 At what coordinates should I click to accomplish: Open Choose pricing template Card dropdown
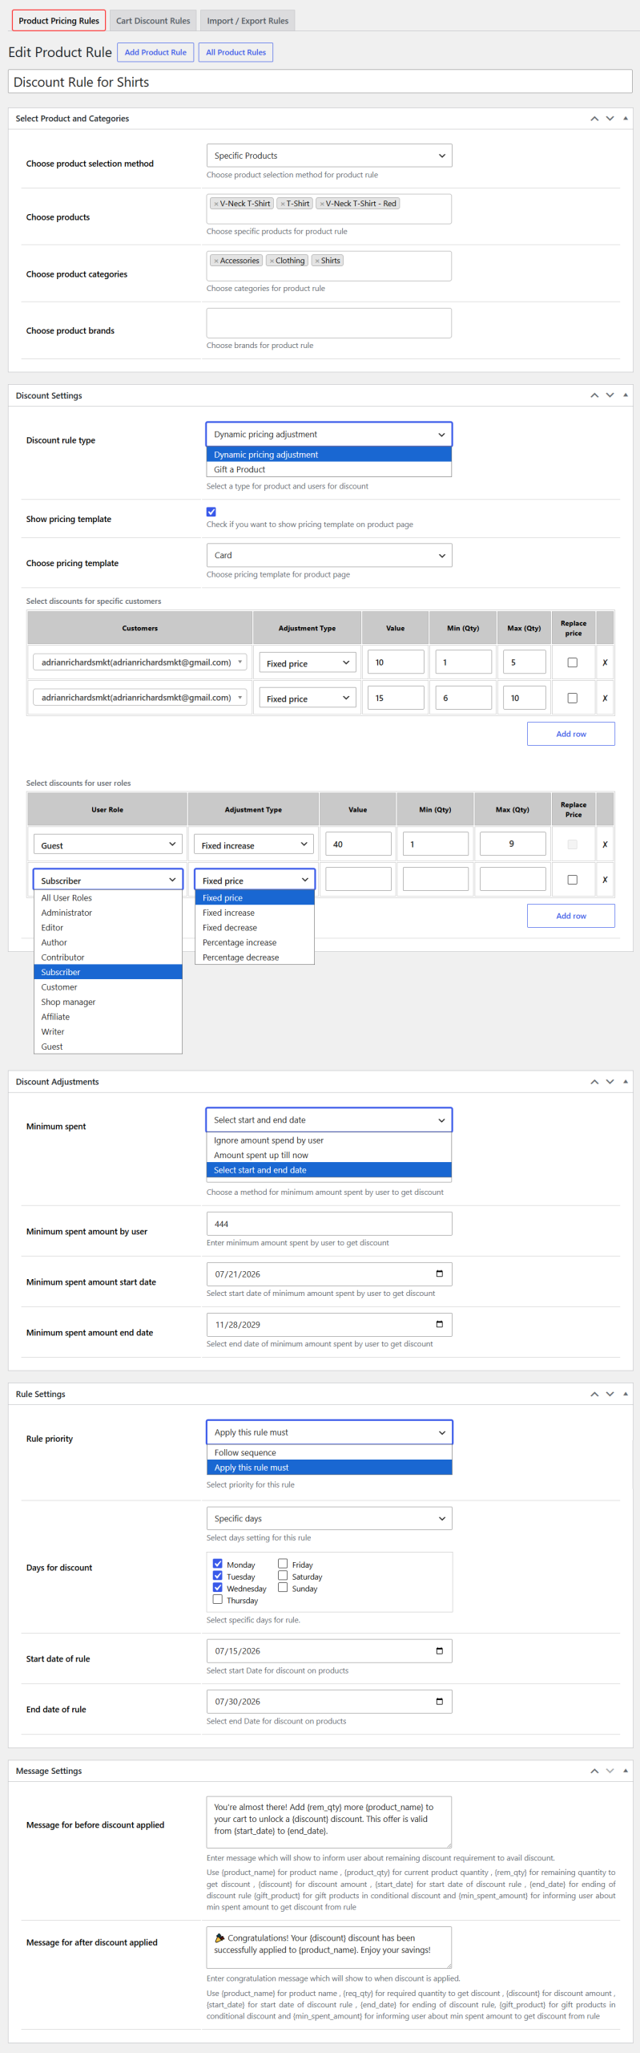point(329,555)
